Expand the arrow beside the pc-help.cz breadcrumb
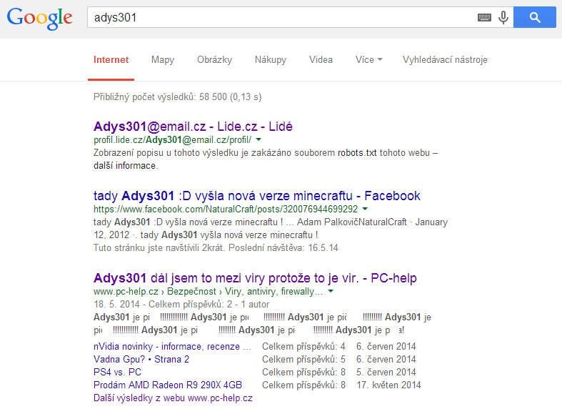 pyautogui.click(x=331, y=292)
